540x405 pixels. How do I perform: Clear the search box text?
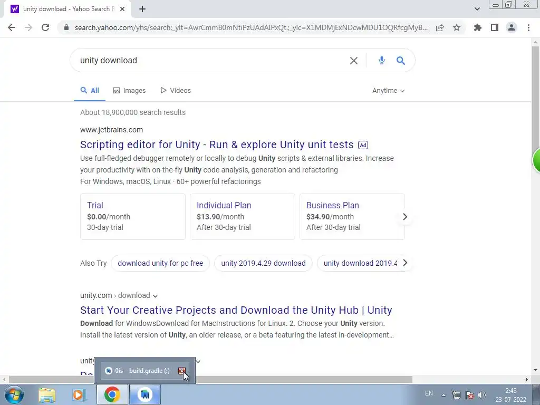pyautogui.click(x=354, y=61)
